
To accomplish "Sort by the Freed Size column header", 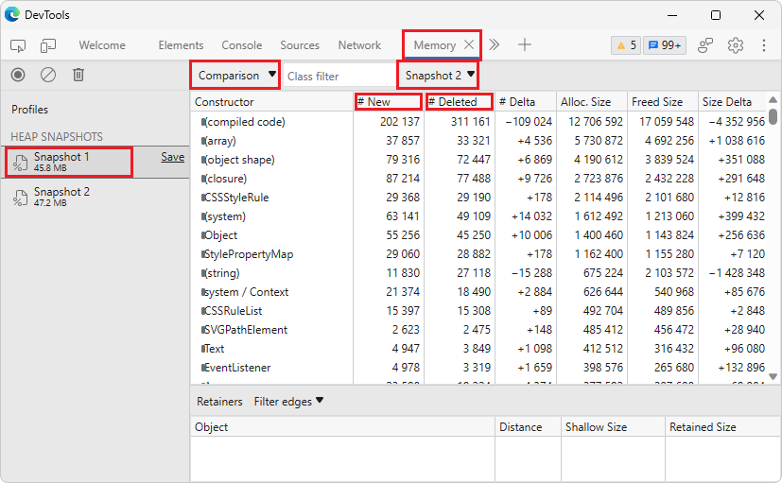I will (x=662, y=102).
